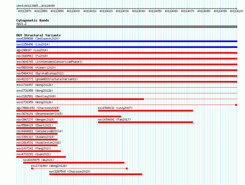Click the esv2182581 (Bentley2008) thick red bar
245x185 pixels.
[80, 99]
